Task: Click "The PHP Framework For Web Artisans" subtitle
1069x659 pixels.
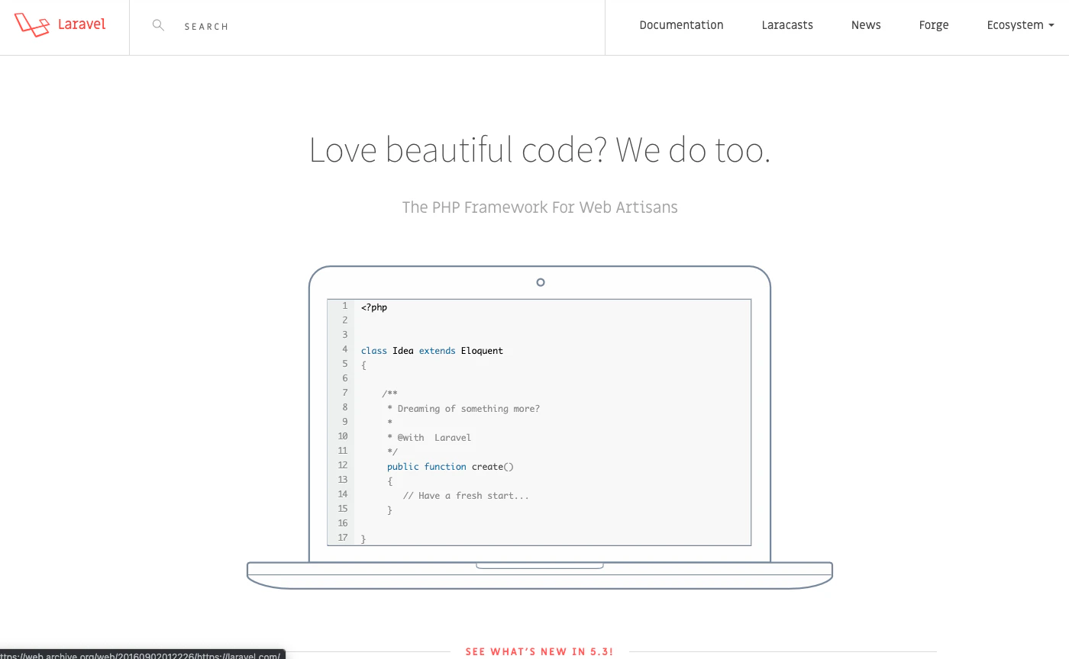Action: coord(540,207)
